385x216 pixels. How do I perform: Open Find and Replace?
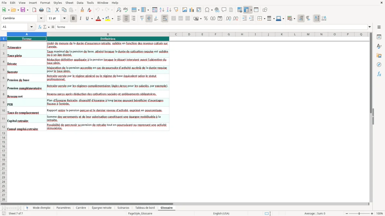(x=119, y=10)
